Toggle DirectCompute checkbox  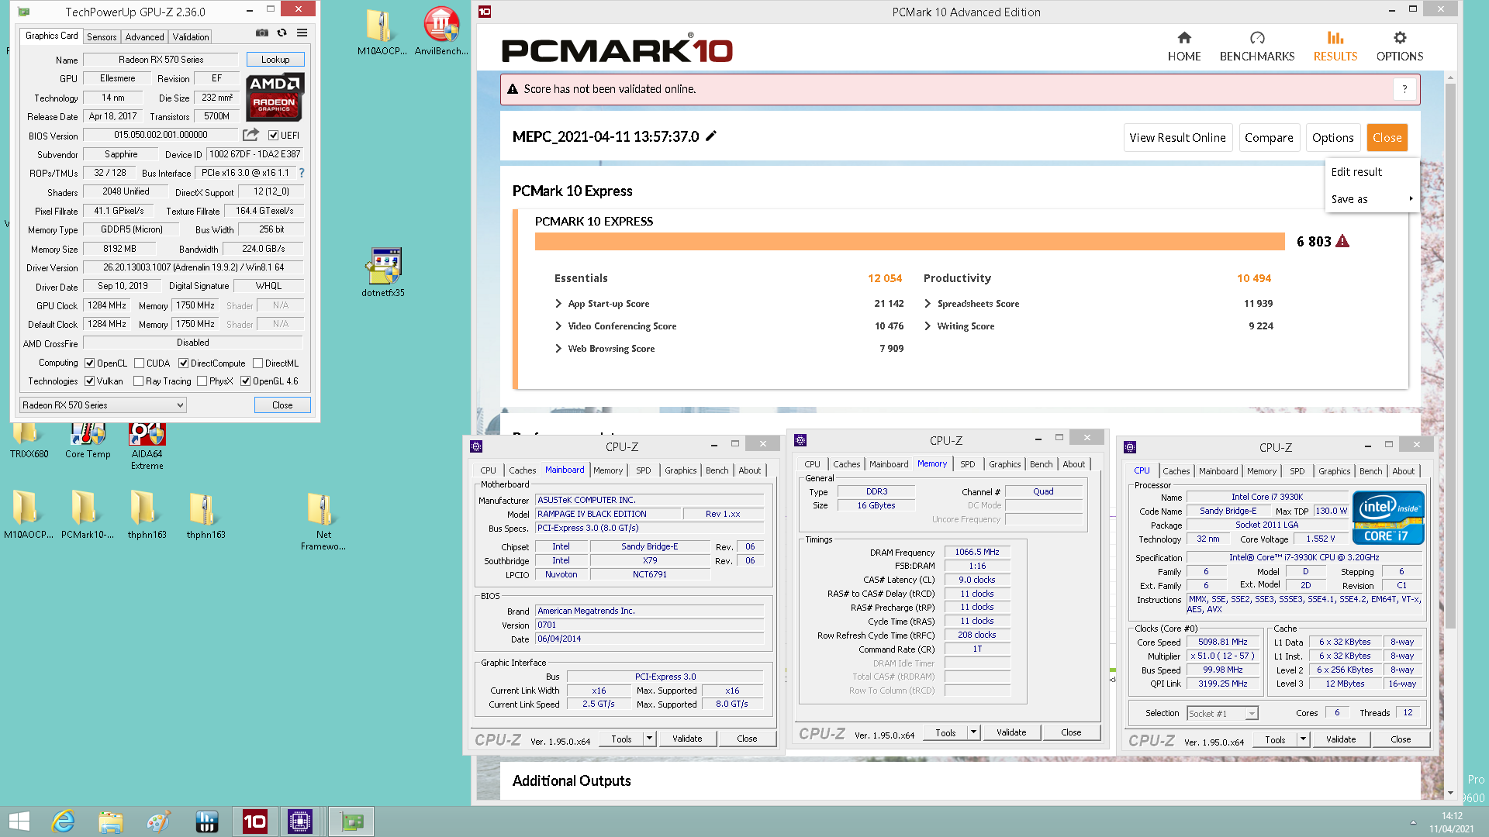183,363
